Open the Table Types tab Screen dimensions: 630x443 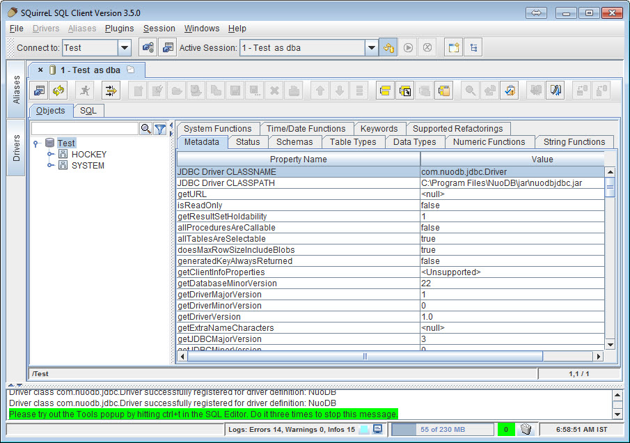(353, 142)
